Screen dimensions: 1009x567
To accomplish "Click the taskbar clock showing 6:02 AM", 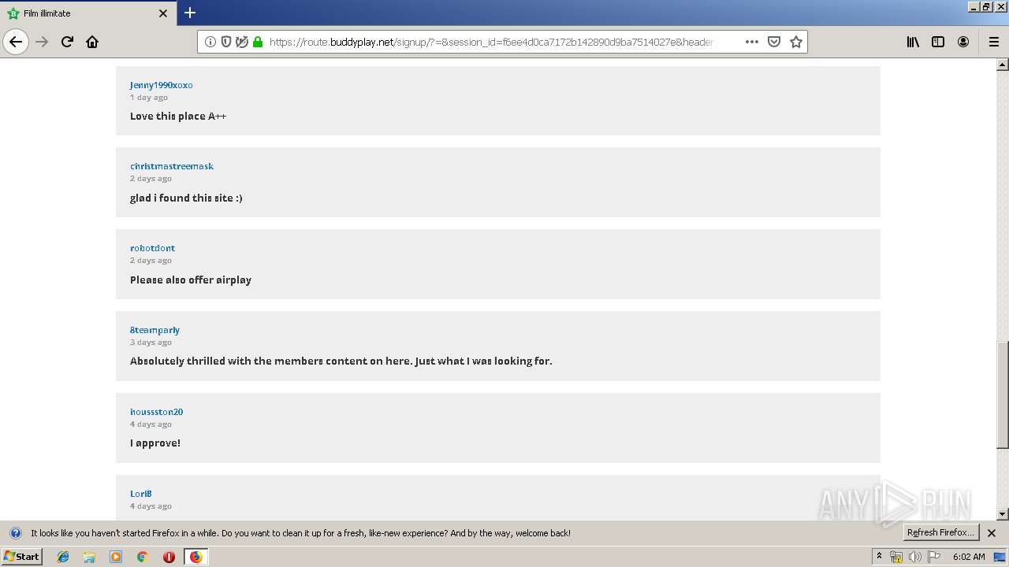I will (x=969, y=557).
